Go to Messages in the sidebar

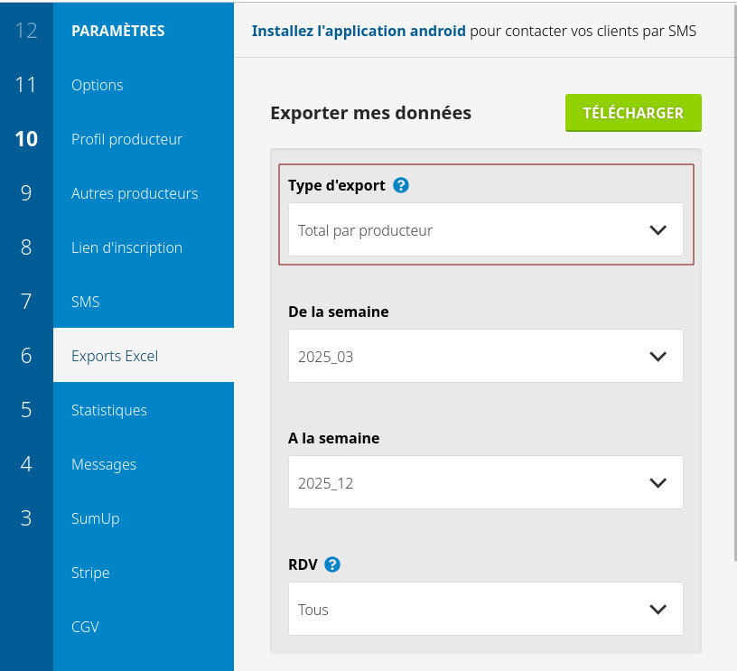pyautogui.click(x=104, y=464)
